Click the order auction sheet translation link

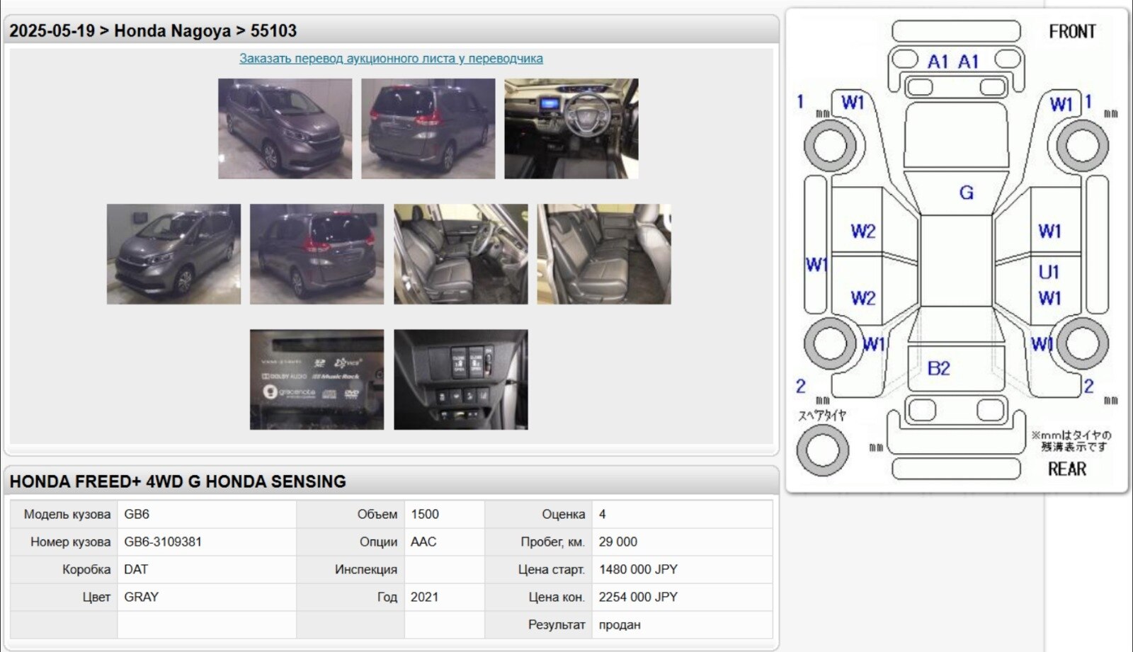pyautogui.click(x=391, y=59)
